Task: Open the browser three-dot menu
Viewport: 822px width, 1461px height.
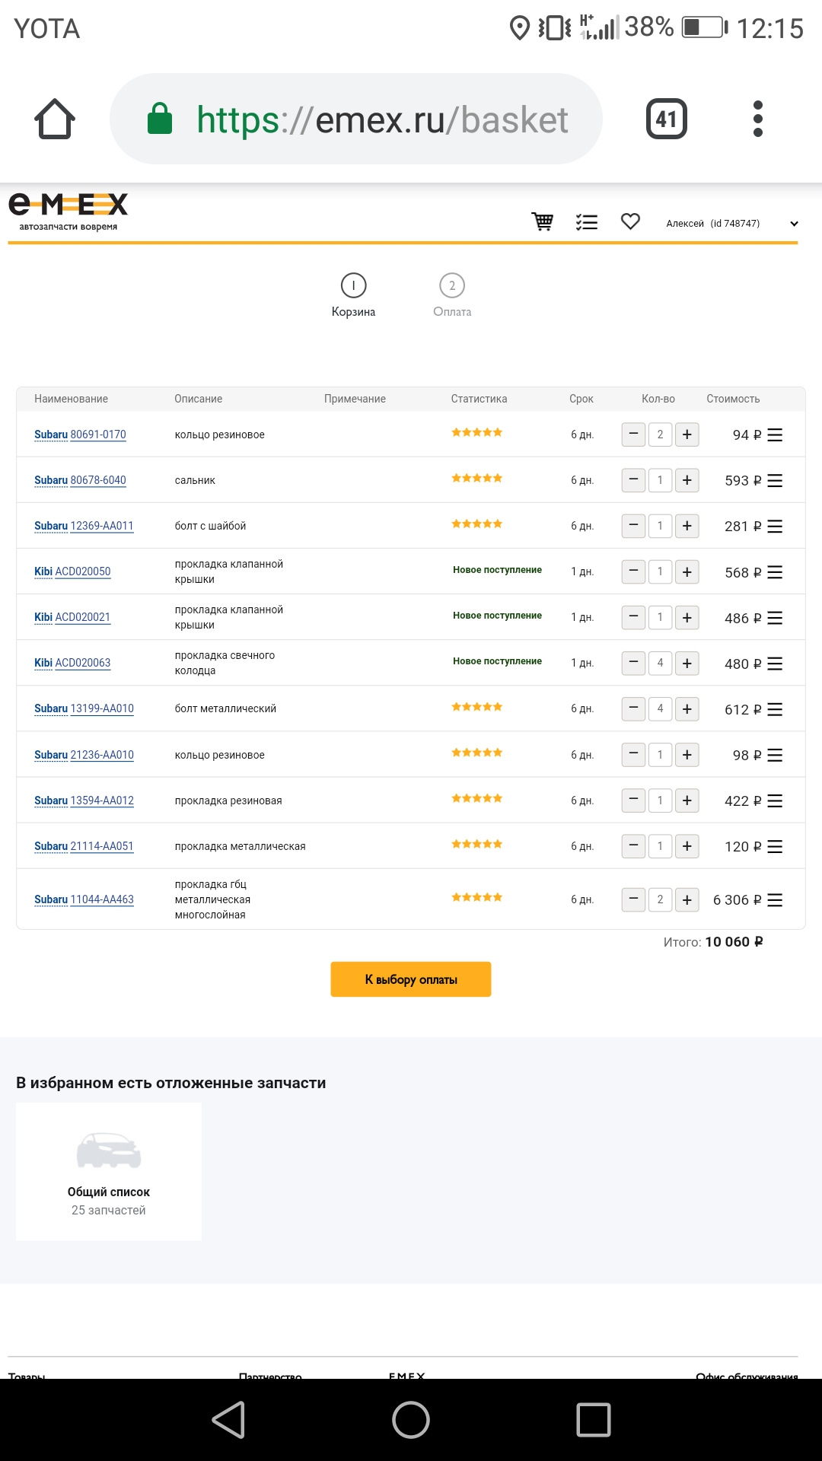Action: point(757,119)
